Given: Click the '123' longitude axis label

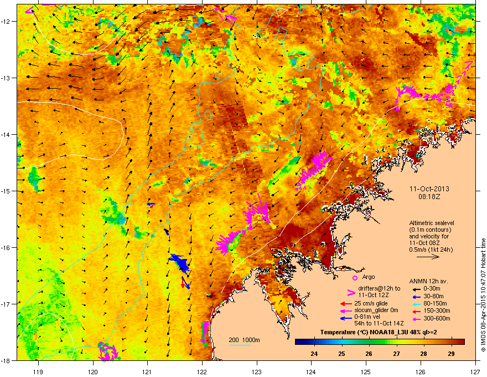Looking at the screenshot, I should pos(257,372).
